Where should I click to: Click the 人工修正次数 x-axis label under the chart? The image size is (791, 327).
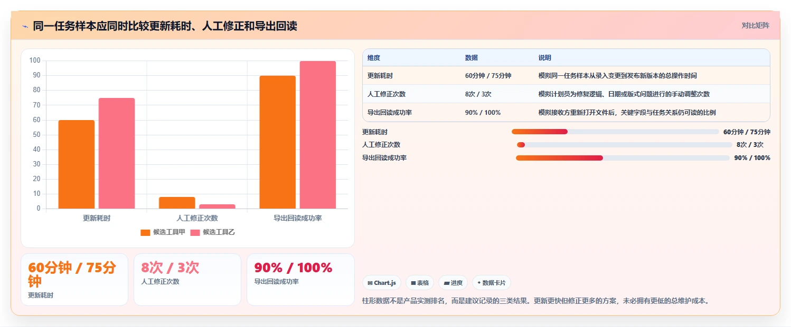197,218
